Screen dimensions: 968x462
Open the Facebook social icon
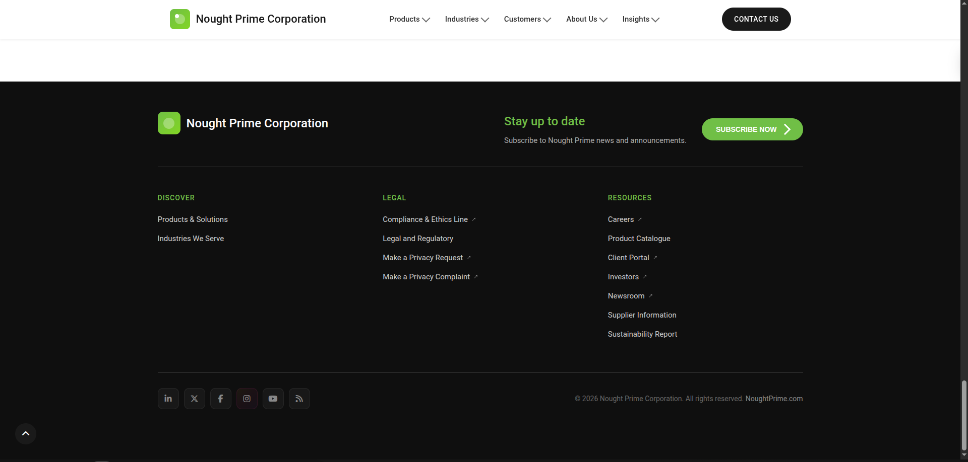[220, 398]
